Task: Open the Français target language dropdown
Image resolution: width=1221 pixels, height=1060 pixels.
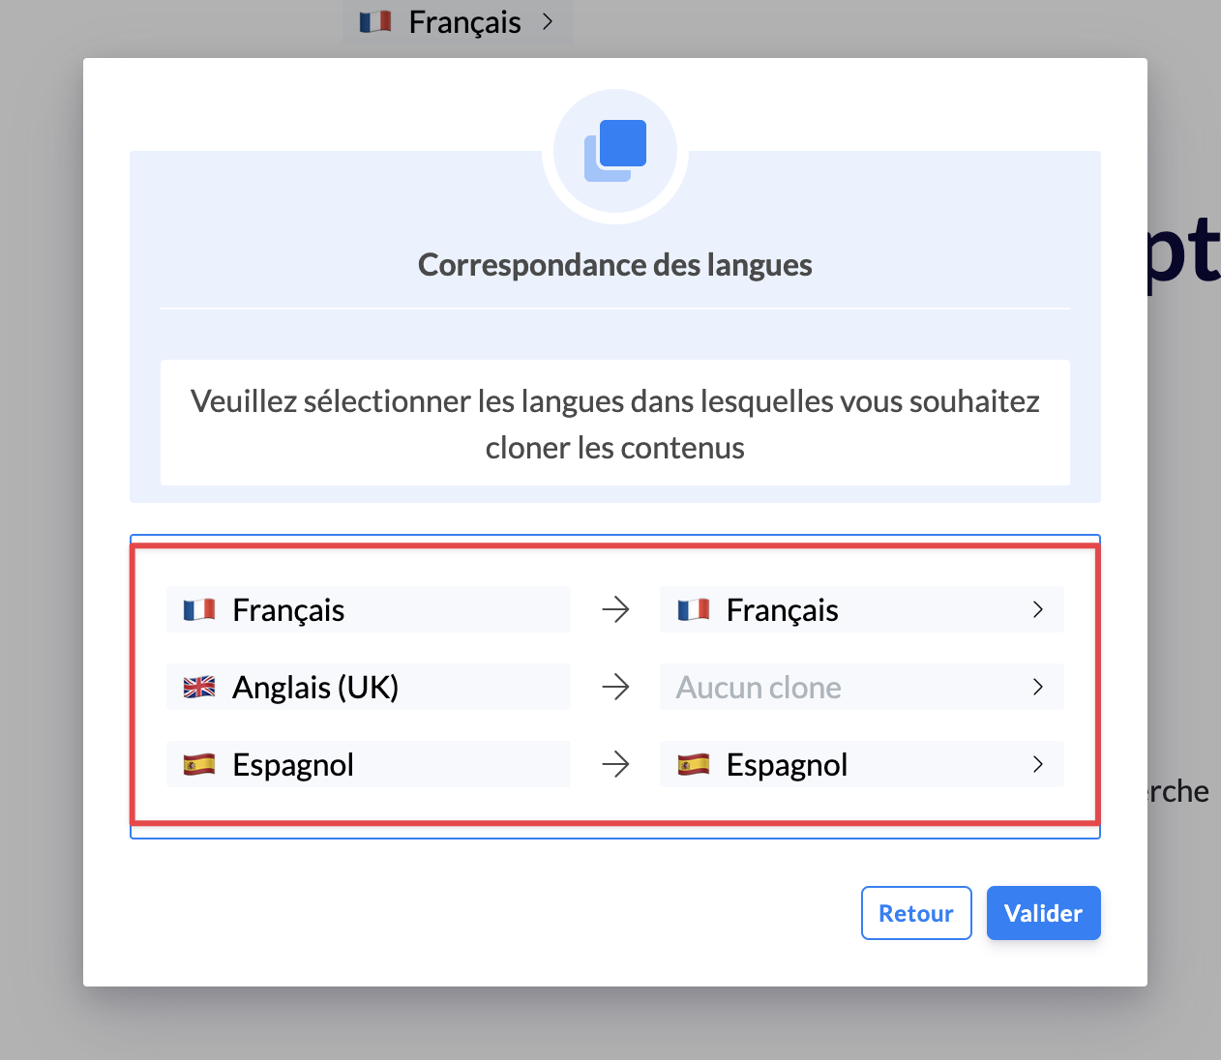Action: 861,610
